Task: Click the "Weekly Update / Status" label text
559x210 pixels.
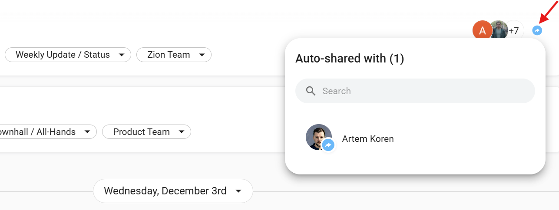Action: click(63, 55)
